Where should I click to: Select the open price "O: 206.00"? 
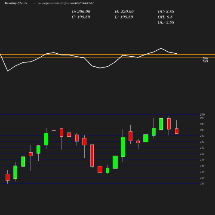[x=81, y=12]
